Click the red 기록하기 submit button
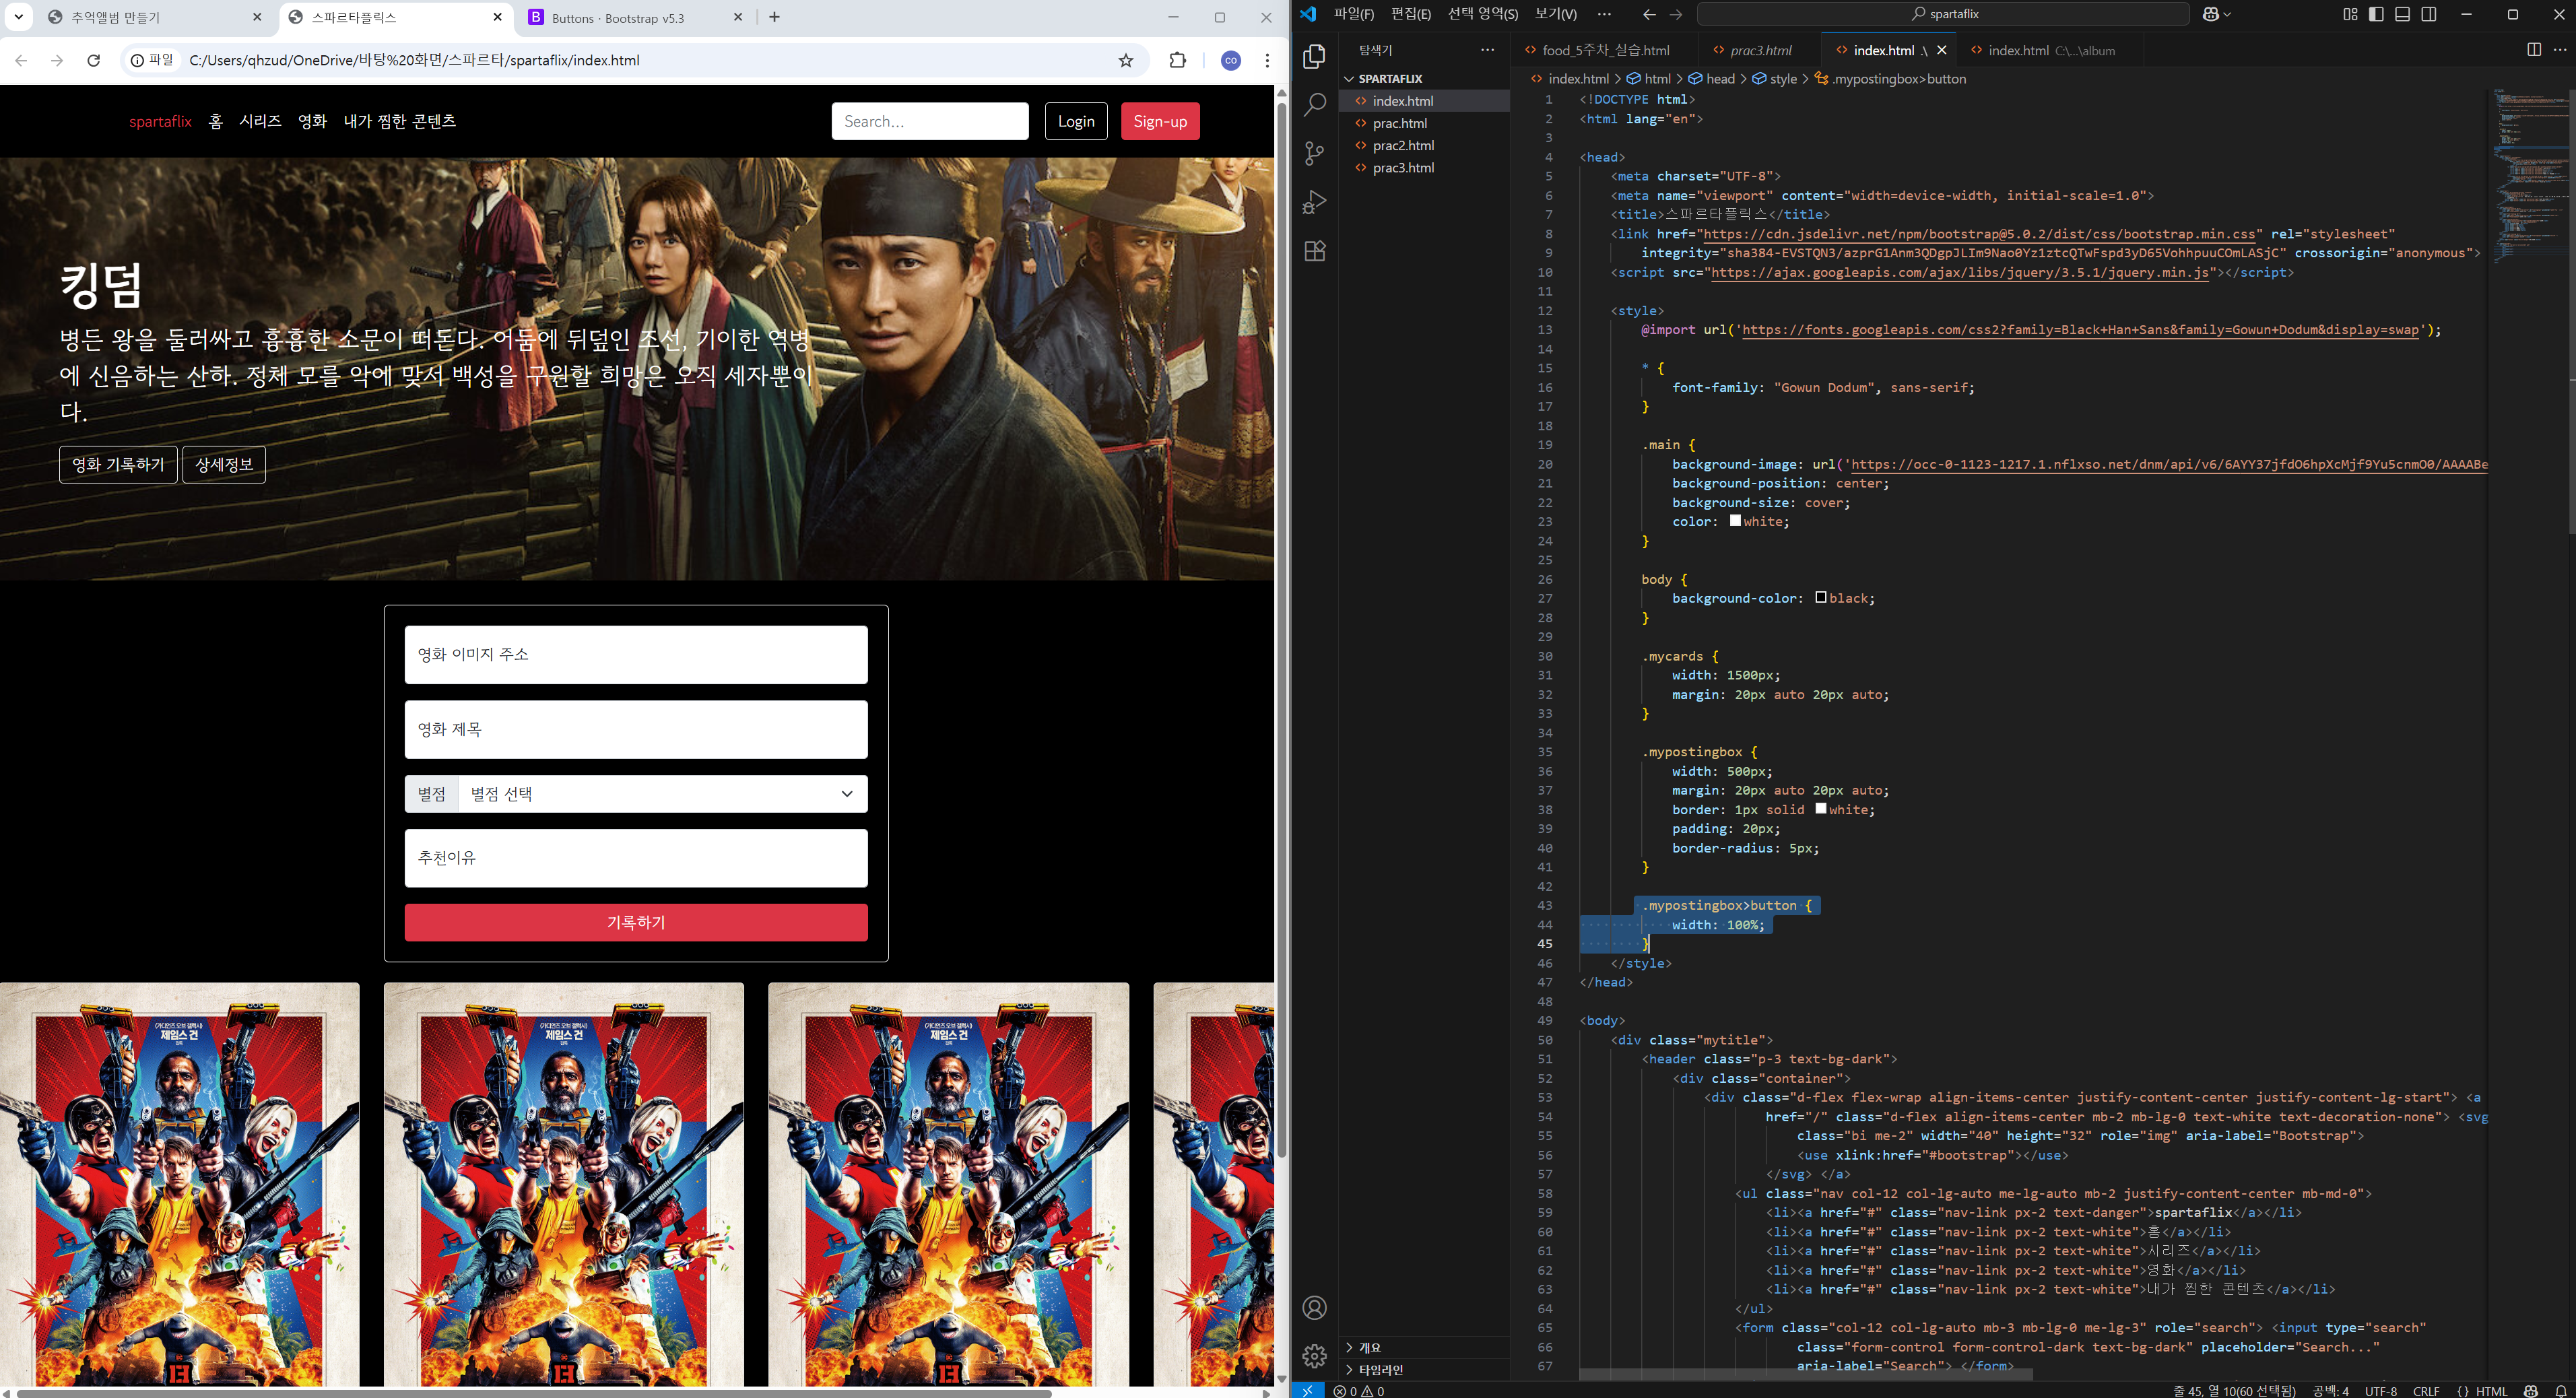This screenshot has height=1398, width=2576. [x=636, y=922]
